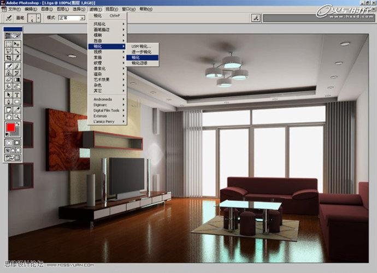Select the Crop tool in the toolbox
The width and height of the screenshot is (377, 273).
(9, 57)
